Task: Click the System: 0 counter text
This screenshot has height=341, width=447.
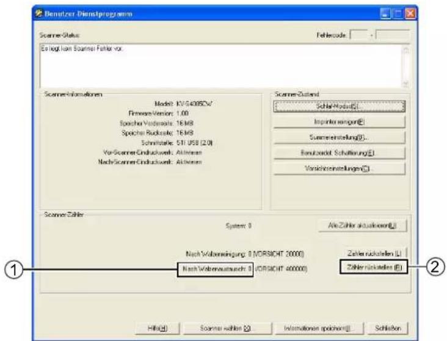Action: pyautogui.click(x=239, y=226)
